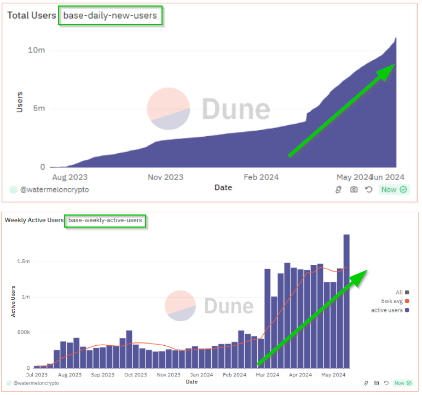Click the Aug 2023 label on the Total Users chart
This screenshot has height=395, width=422.
coord(70,177)
